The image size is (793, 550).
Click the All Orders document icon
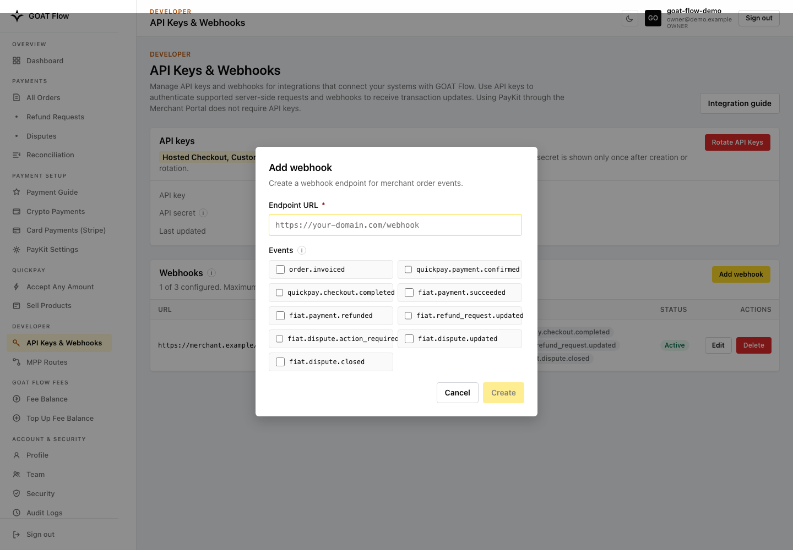[x=17, y=98]
